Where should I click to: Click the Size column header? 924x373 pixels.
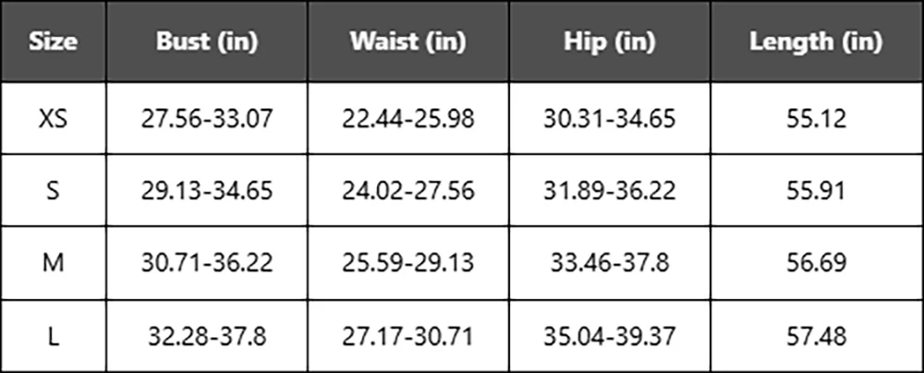pyautogui.click(x=53, y=42)
